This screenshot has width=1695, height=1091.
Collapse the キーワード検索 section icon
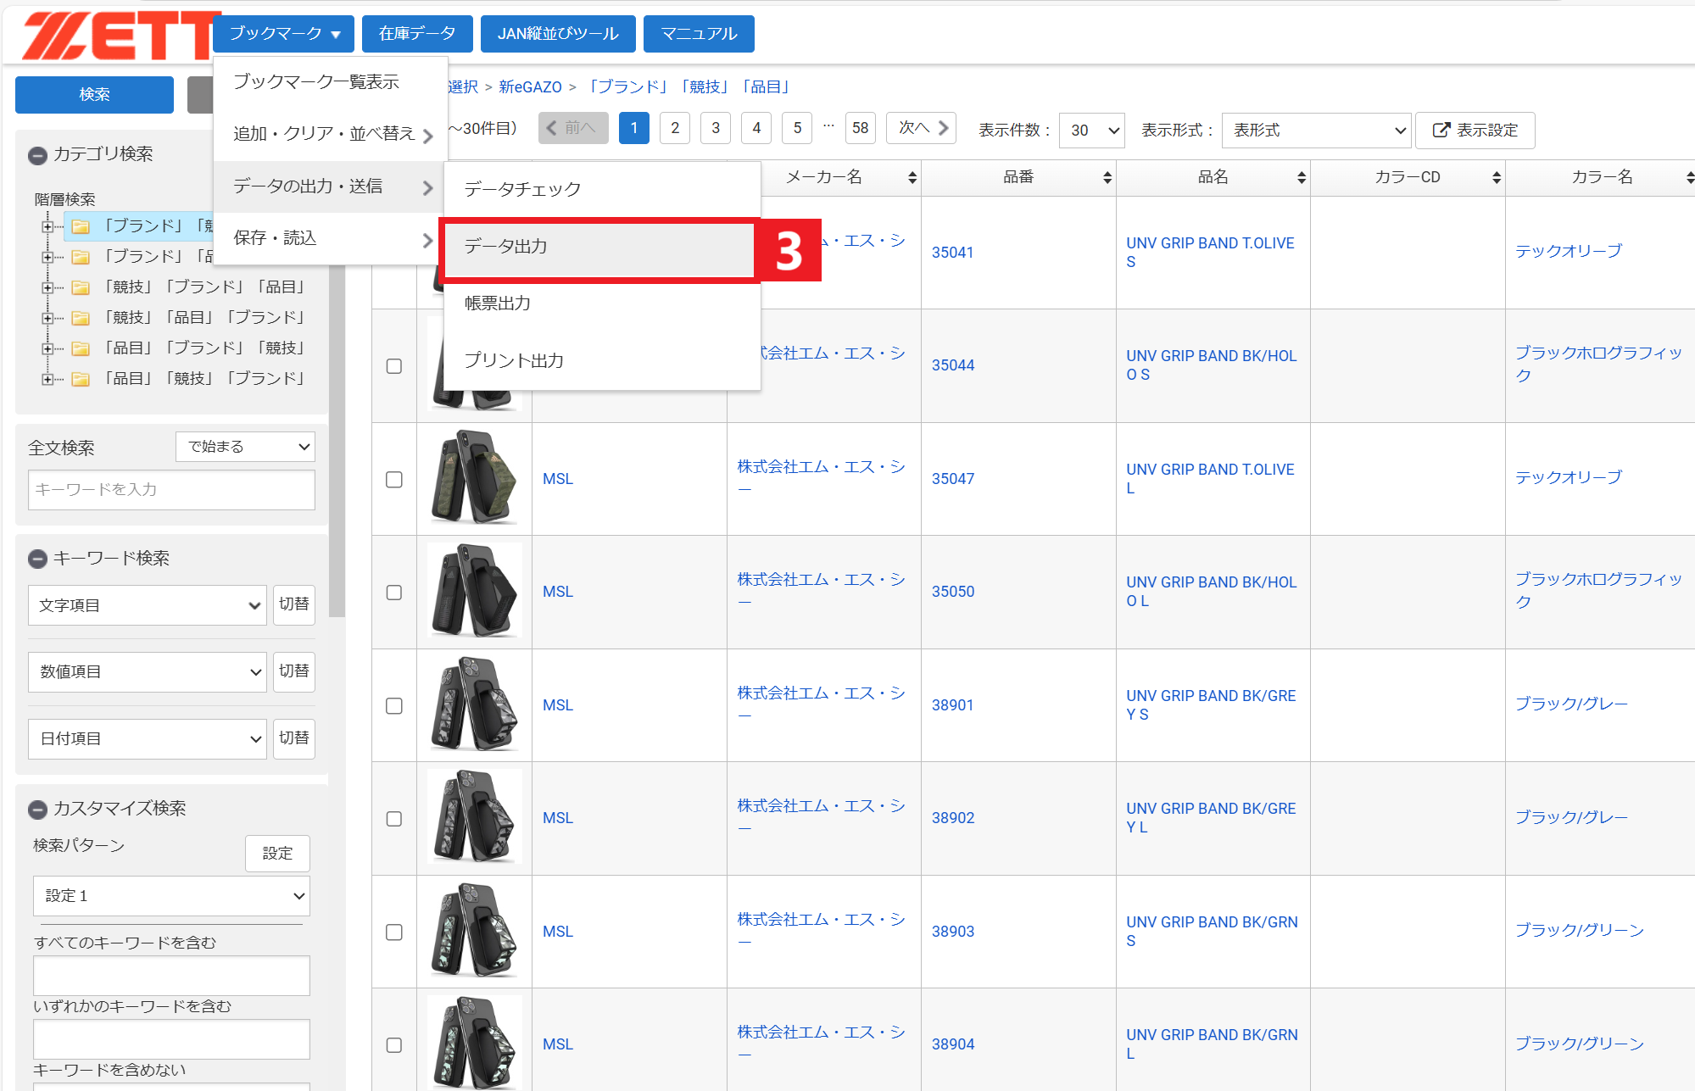pos(37,559)
